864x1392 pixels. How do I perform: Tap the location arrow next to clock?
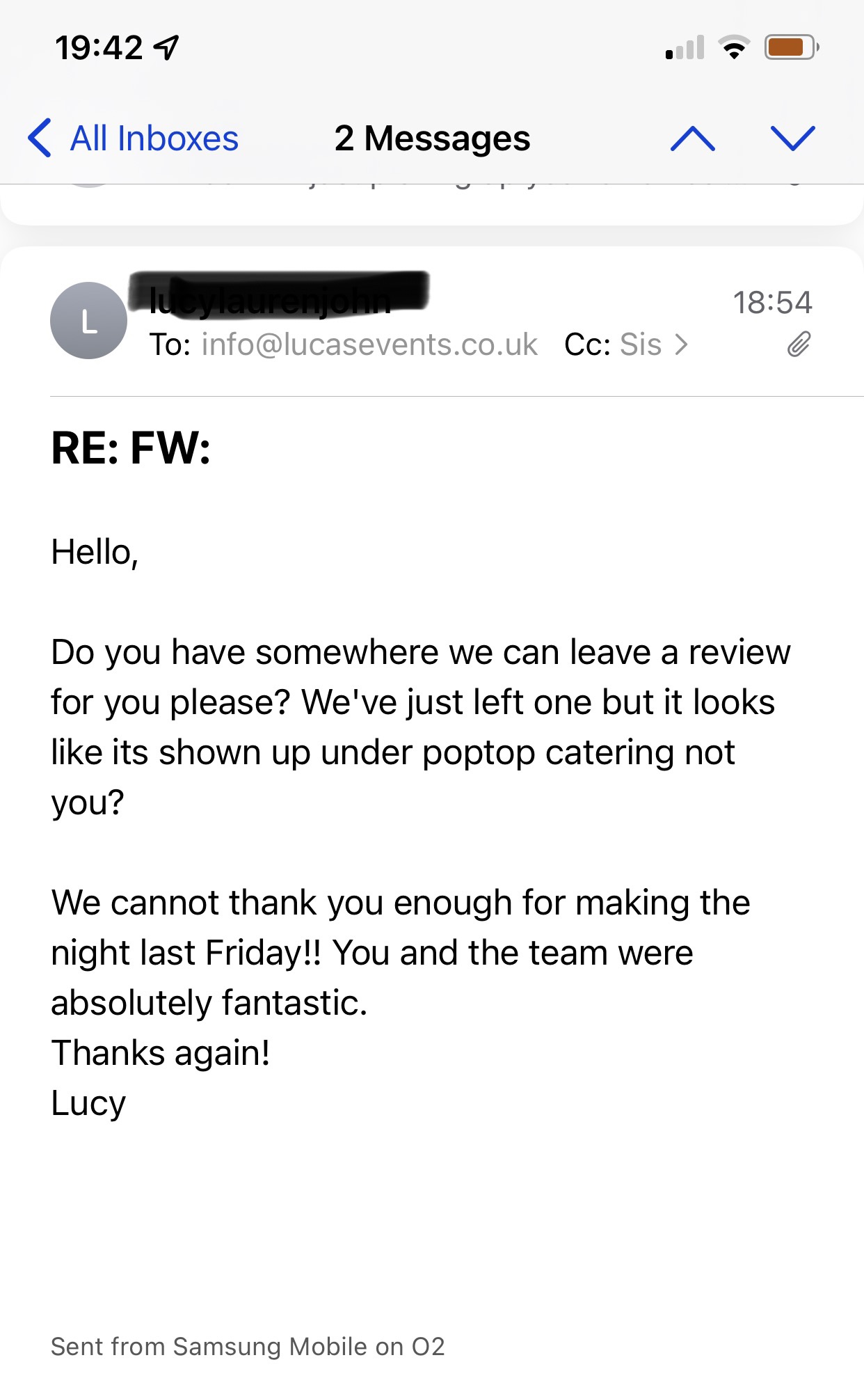tap(166, 47)
